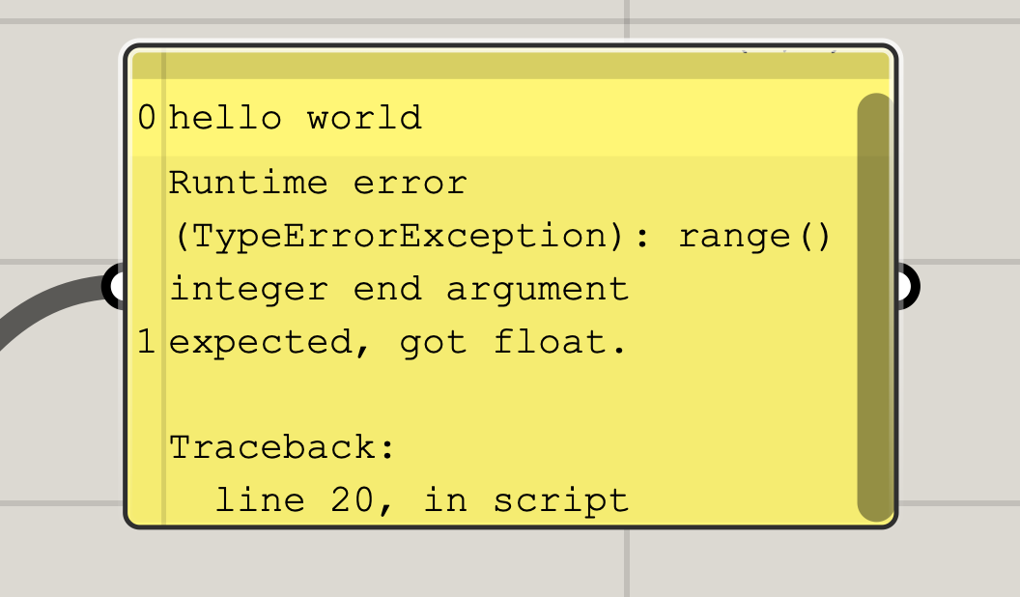The height and width of the screenshot is (597, 1020).
Task: Click the word "range()" in the error
Action: pos(754,236)
